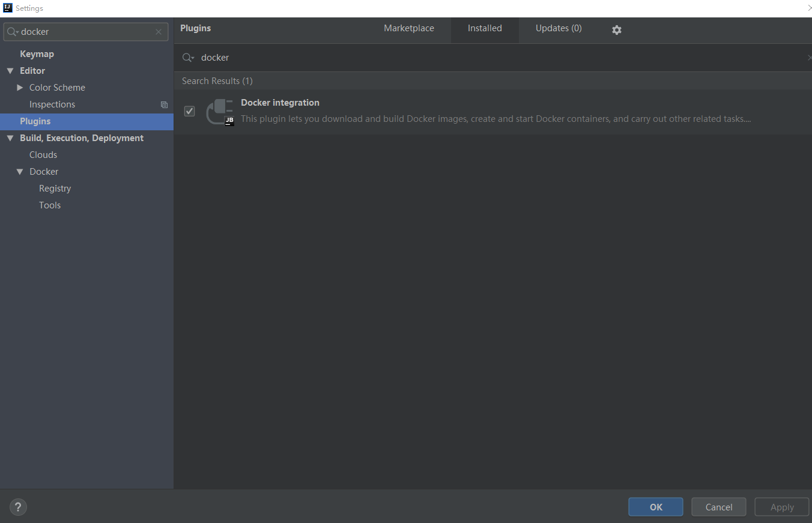This screenshot has height=523, width=812.
Task: Collapse the Editor tree node
Action: pos(10,71)
